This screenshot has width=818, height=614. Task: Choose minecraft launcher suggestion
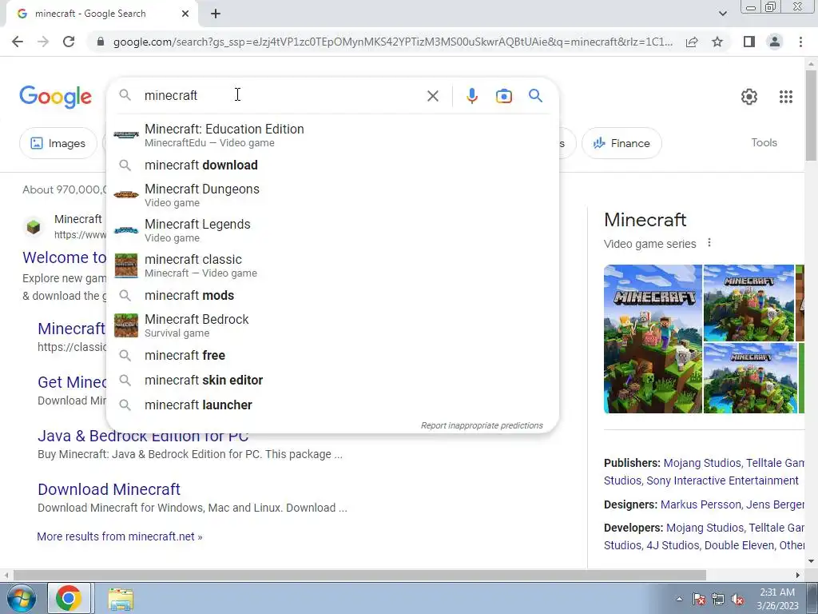[x=332, y=405]
